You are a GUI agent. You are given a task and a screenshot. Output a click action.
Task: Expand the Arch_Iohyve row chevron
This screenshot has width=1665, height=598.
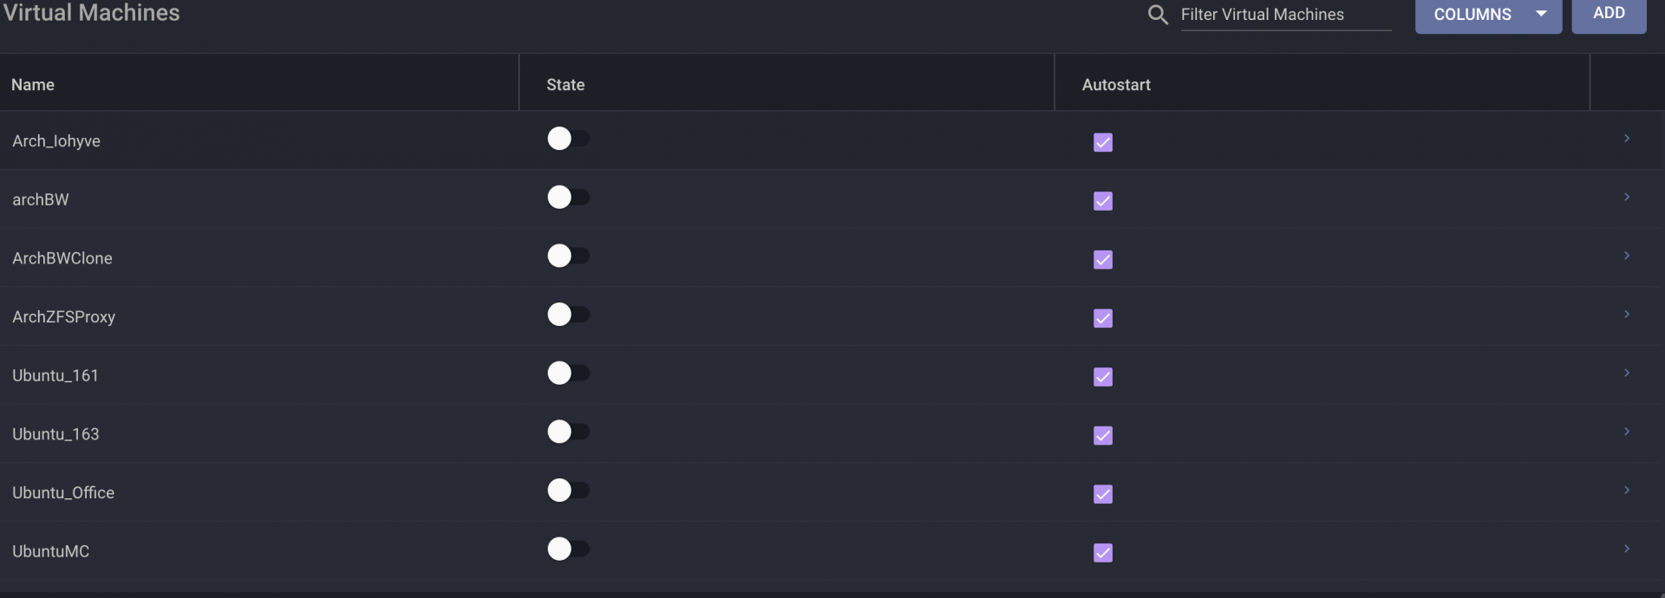pos(1627,139)
